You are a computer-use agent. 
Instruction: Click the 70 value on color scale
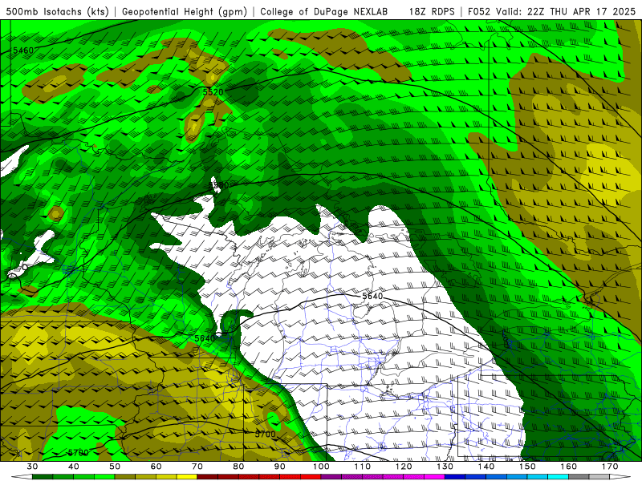[x=197, y=467]
